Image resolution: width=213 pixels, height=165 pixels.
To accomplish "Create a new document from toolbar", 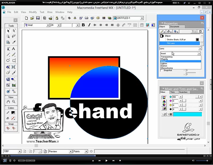I will [26, 18].
